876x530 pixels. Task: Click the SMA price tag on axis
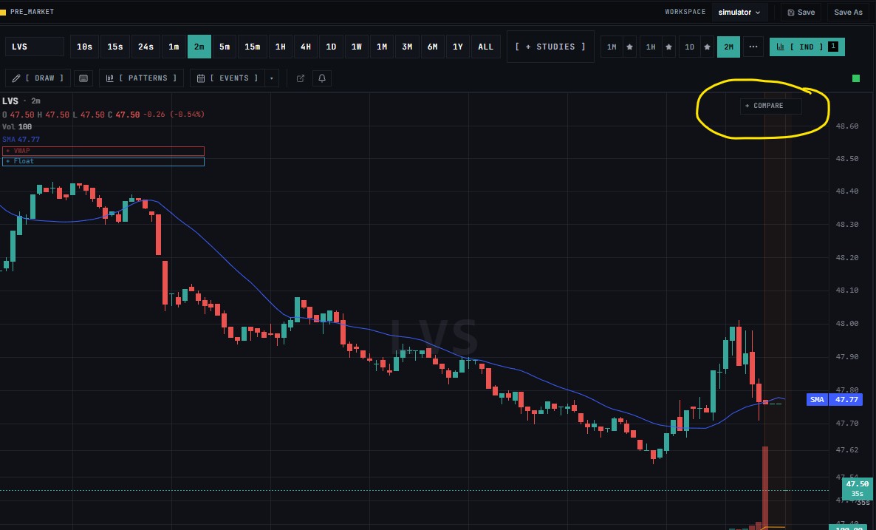point(834,399)
